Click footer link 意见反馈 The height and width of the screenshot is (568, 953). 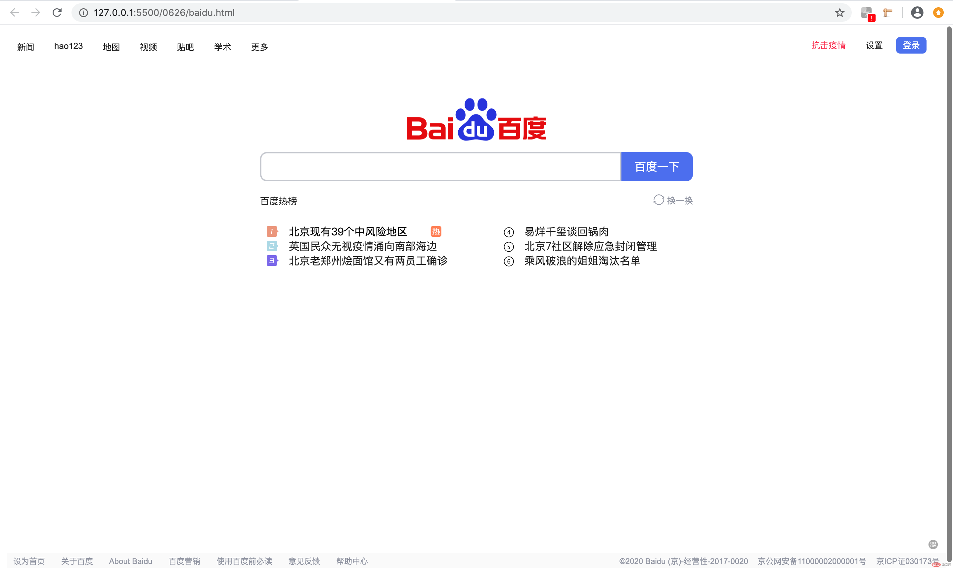pos(304,561)
